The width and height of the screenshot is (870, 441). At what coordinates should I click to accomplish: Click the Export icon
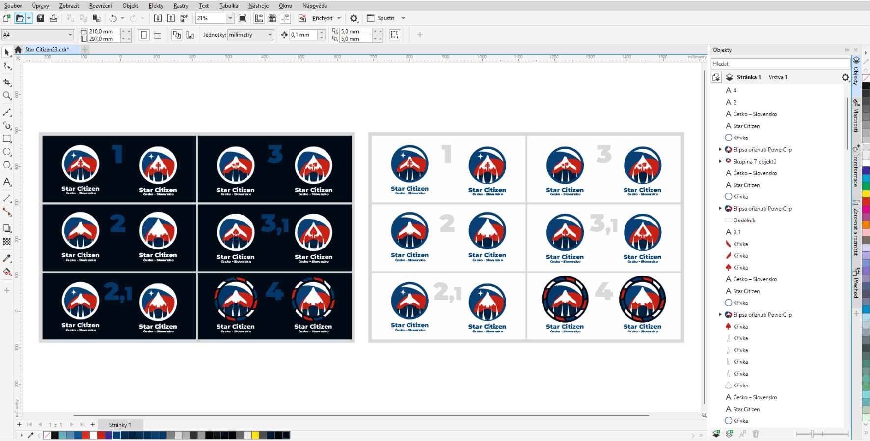coord(171,18)
